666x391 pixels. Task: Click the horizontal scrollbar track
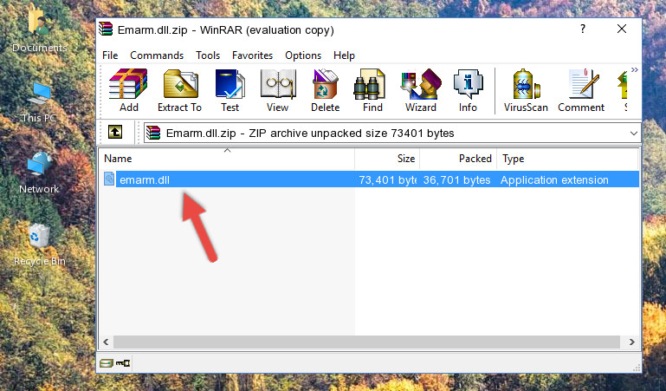click(366, 342)
